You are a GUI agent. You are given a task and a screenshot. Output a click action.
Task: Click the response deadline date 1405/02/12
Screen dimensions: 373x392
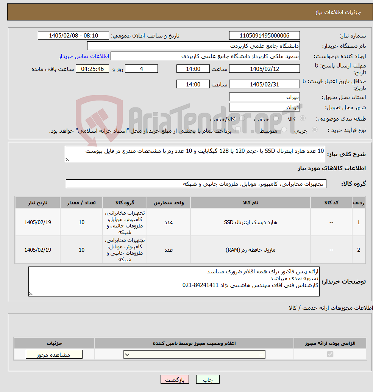[x=264, y=69]
